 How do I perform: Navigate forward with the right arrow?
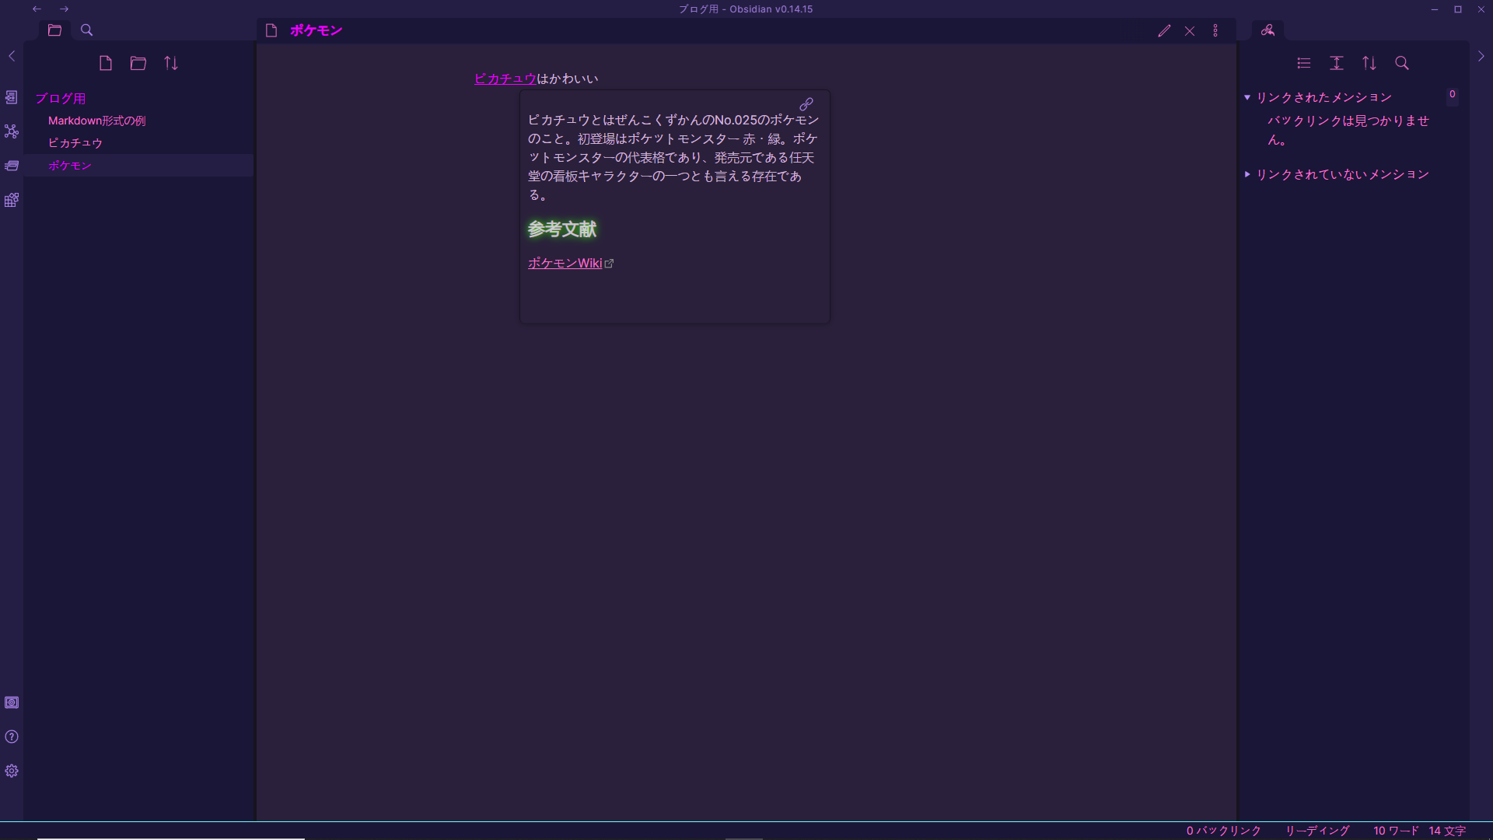(x=65, y=9)
